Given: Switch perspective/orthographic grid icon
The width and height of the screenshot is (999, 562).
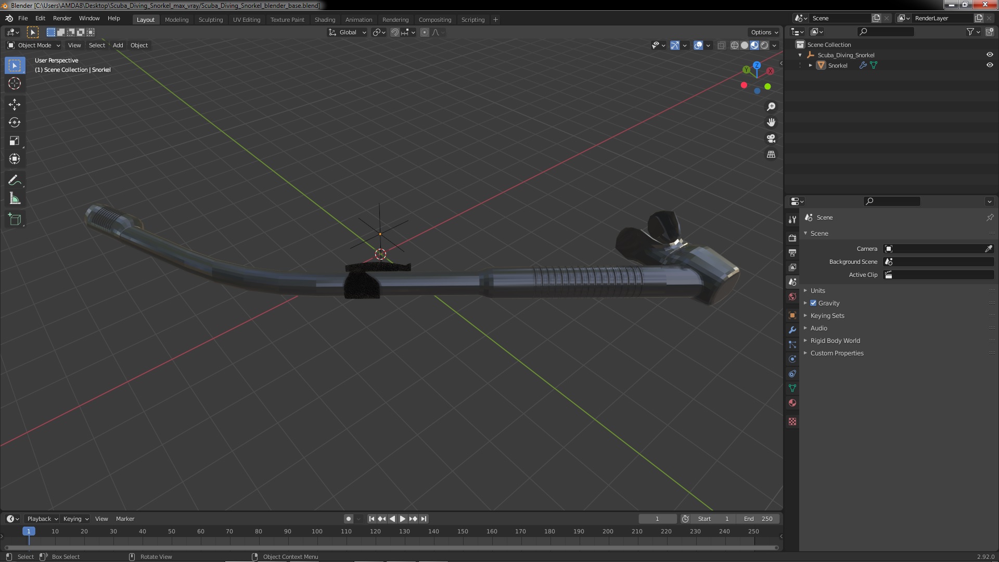Looking at the screenshot, I should 771,155.
